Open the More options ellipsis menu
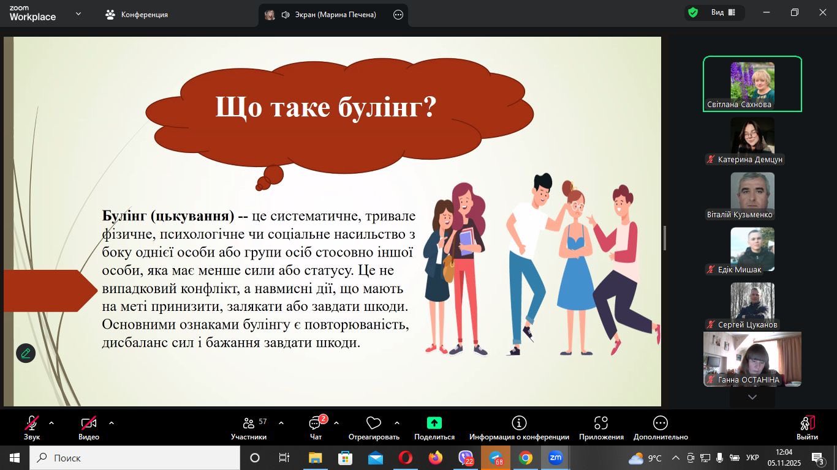The height and width of the screenshot is (470, 837). [x=660, y=427]
